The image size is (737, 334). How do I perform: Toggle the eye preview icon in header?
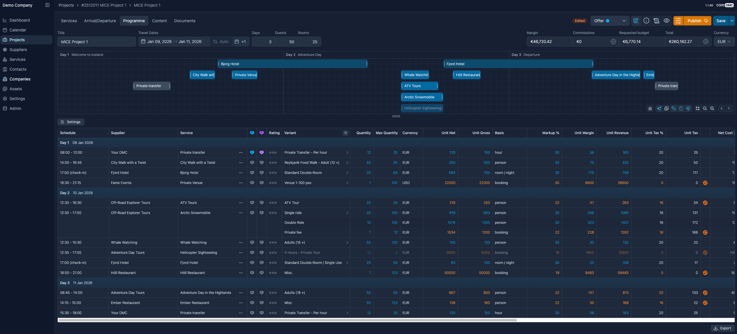(x=667, y=21)
